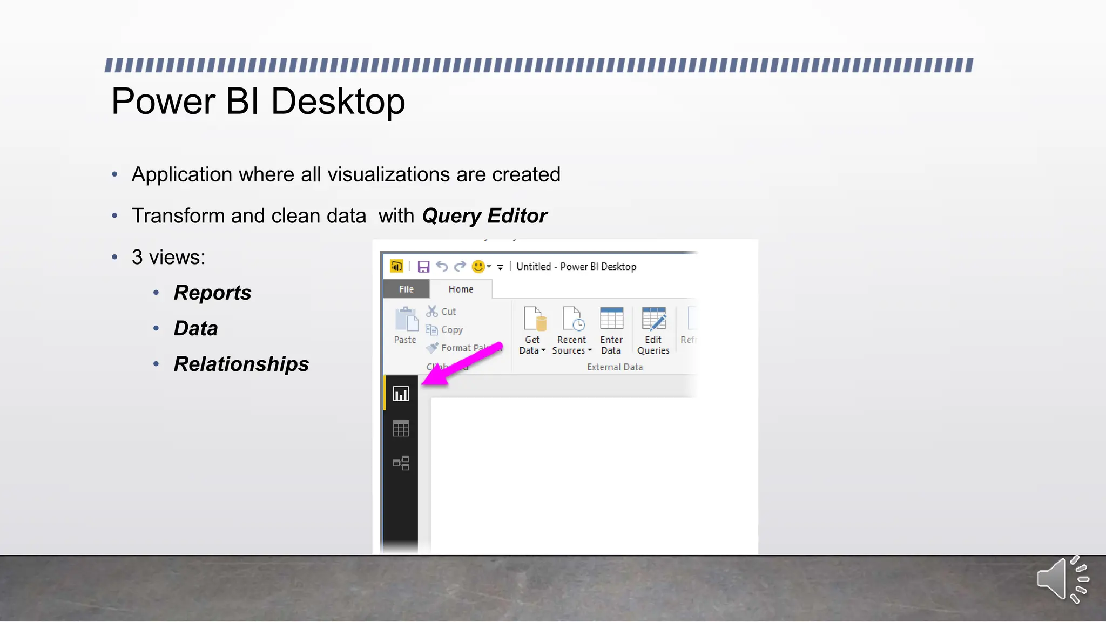Select the Home ribbon tab
Viewport: 1106px width, 622px height.
[x=461, y=289]
